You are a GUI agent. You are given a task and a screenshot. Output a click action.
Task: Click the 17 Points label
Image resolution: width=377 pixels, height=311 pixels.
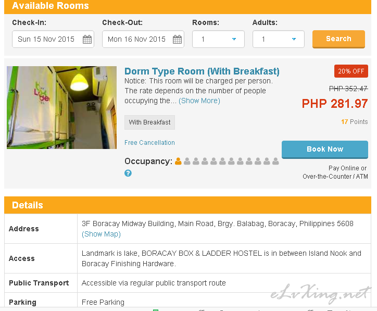pyautogui.click(x=355, y=122)
